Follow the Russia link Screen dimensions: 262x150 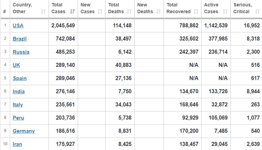[21, 52]
